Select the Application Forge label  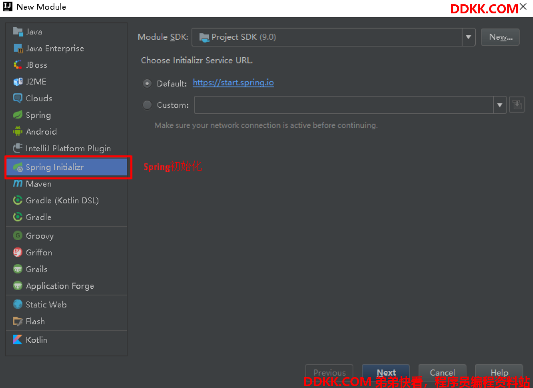pos(60,286)
